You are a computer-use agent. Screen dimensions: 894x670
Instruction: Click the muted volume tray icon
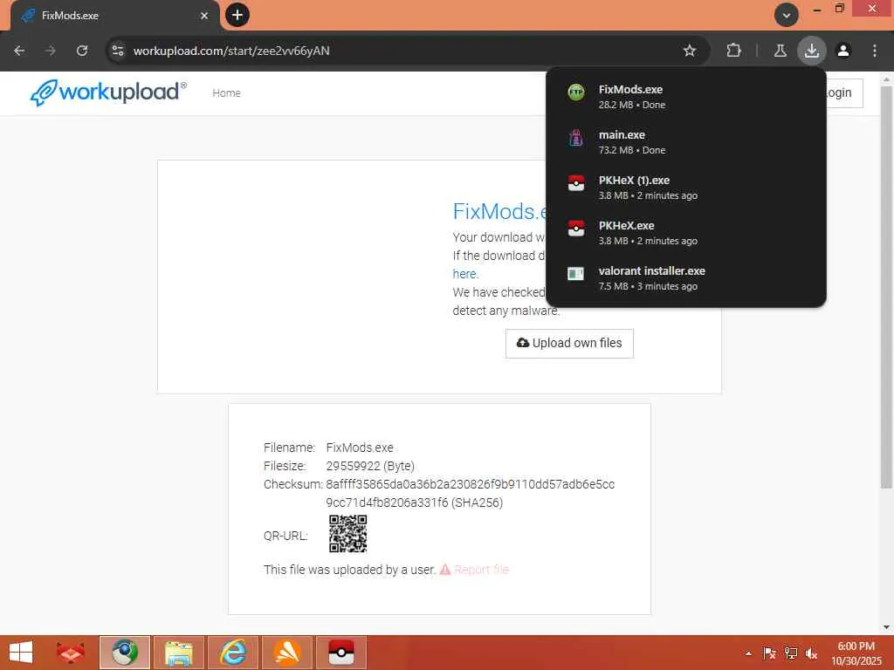click(811, 653)
